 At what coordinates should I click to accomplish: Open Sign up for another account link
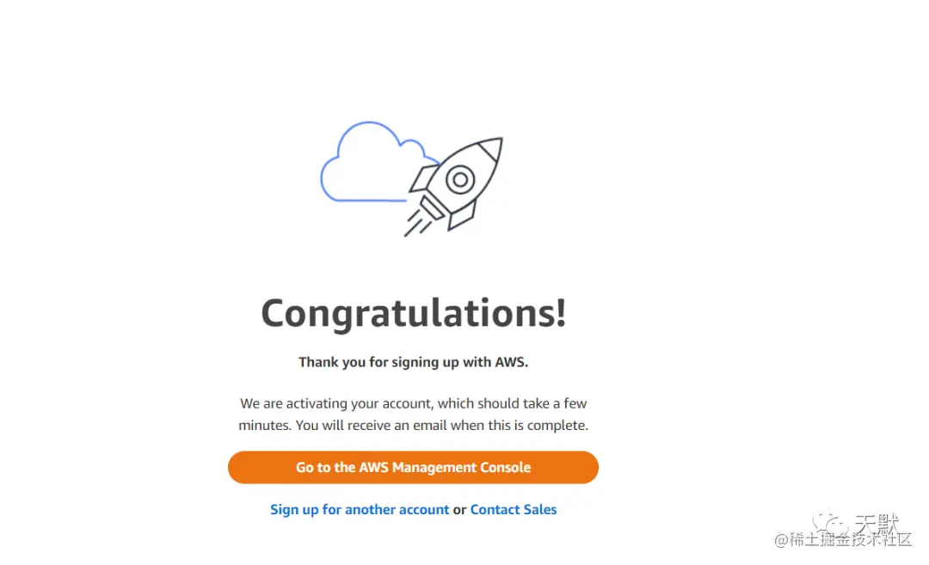click(x=360, y=510)
